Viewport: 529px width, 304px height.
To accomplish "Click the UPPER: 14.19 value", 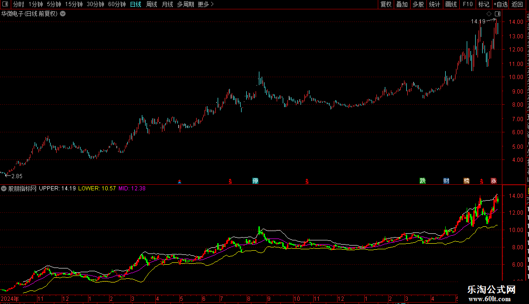I will (58, 188).
